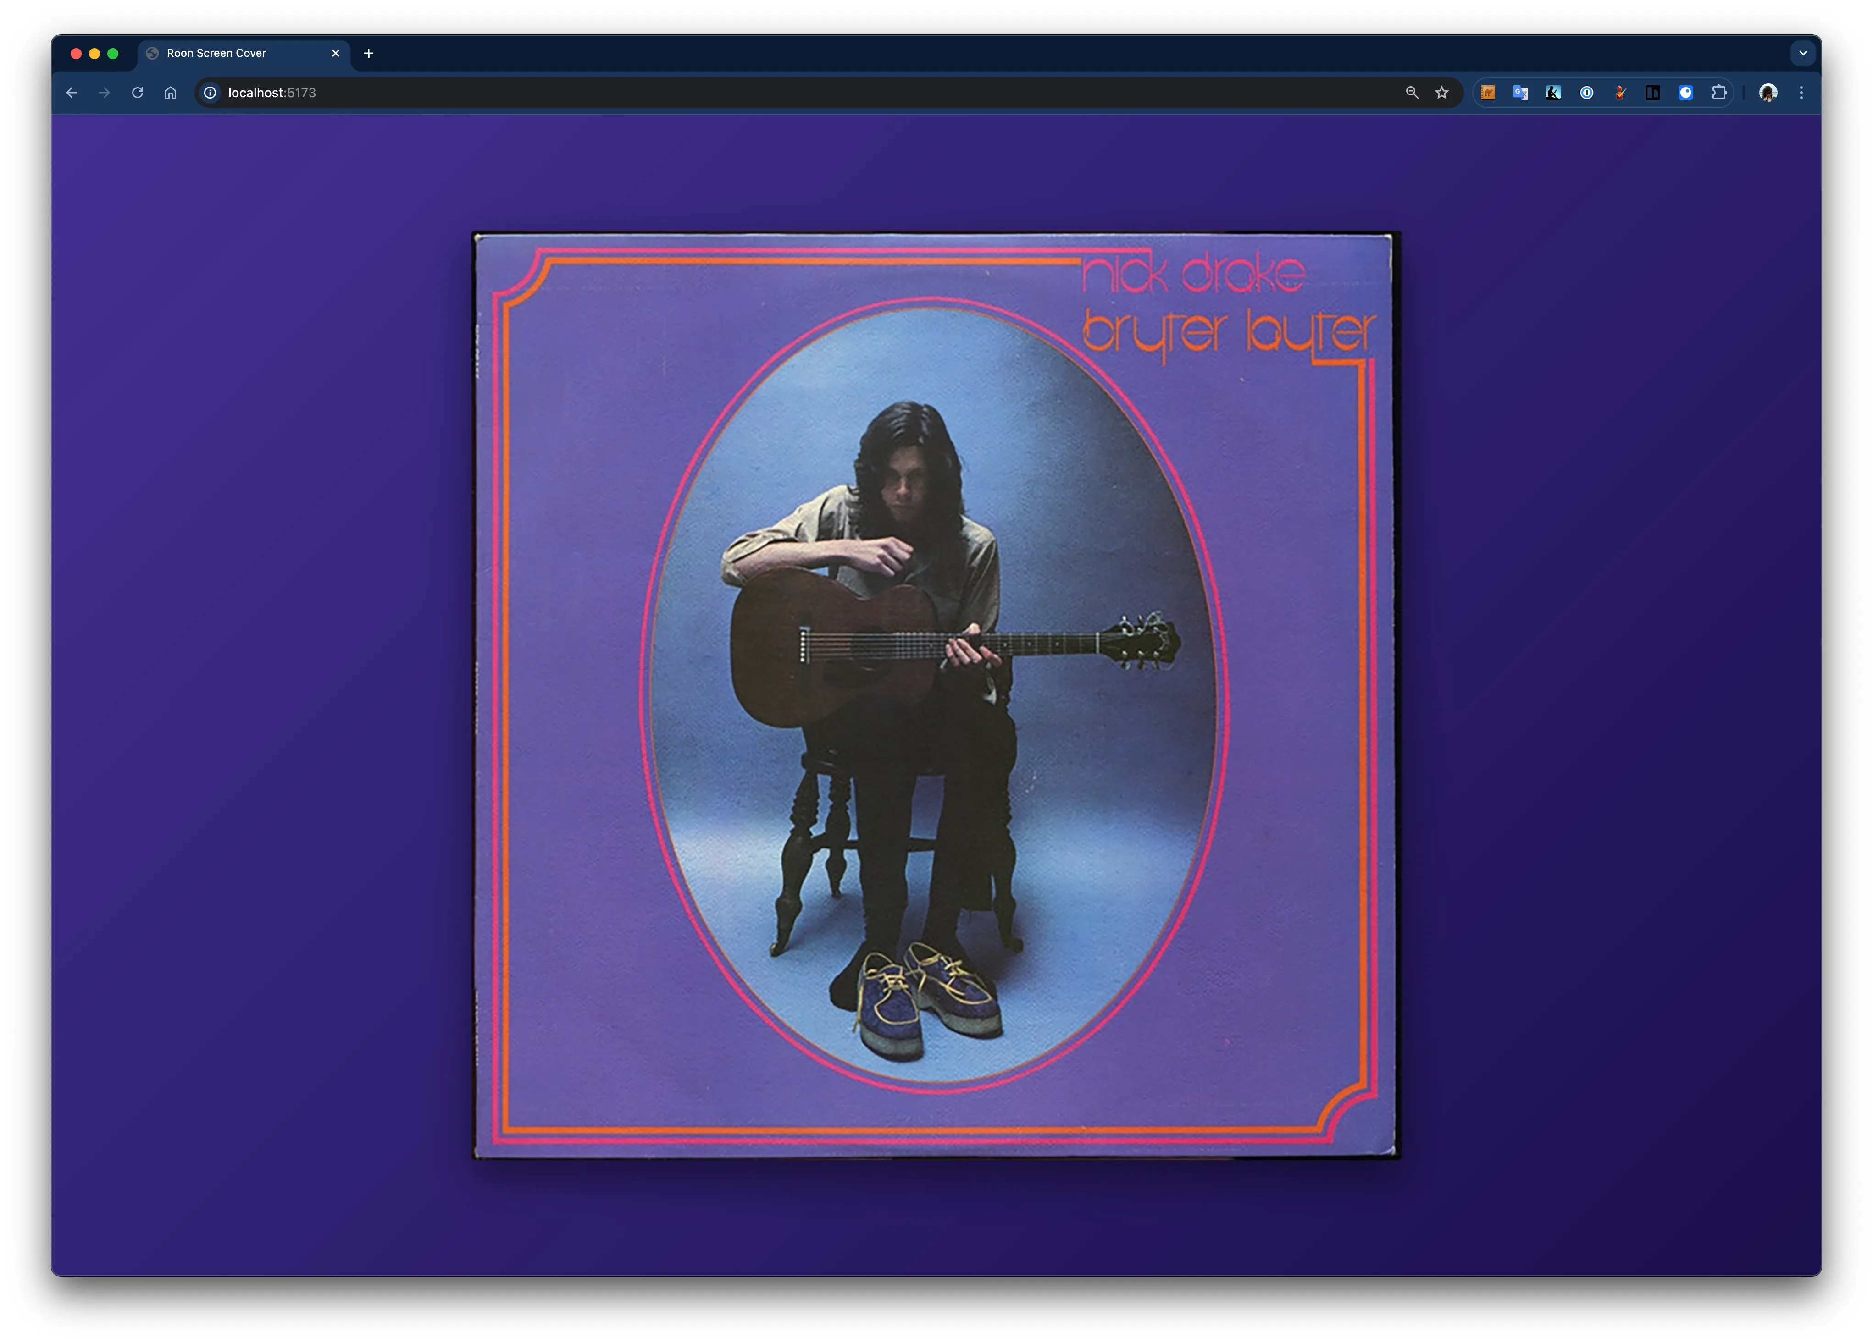Maximize the browser window with green button
Image resolution: width=1873 pixels, height=1344 pixels.
(x=113, y=54)
